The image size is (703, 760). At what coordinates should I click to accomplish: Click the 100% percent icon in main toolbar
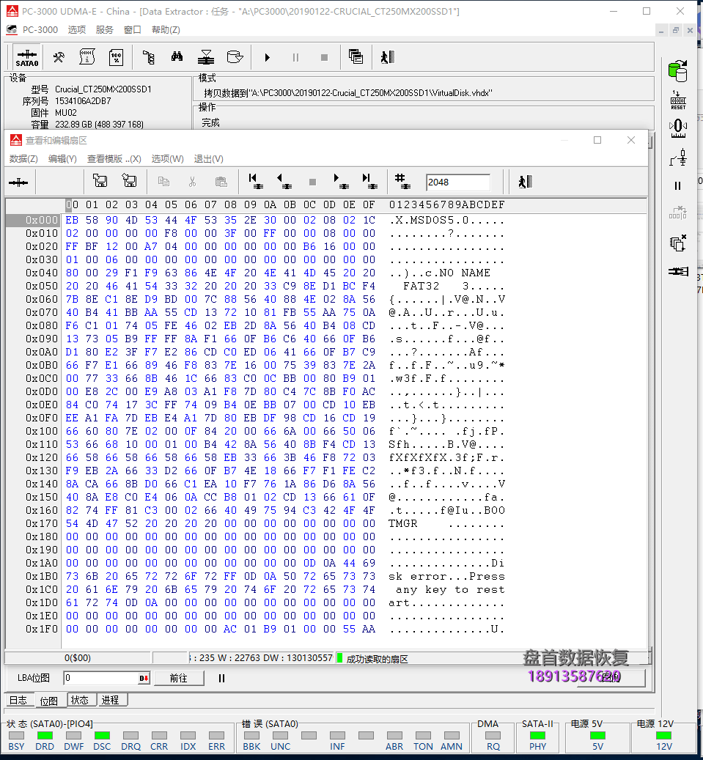(117, 58)
